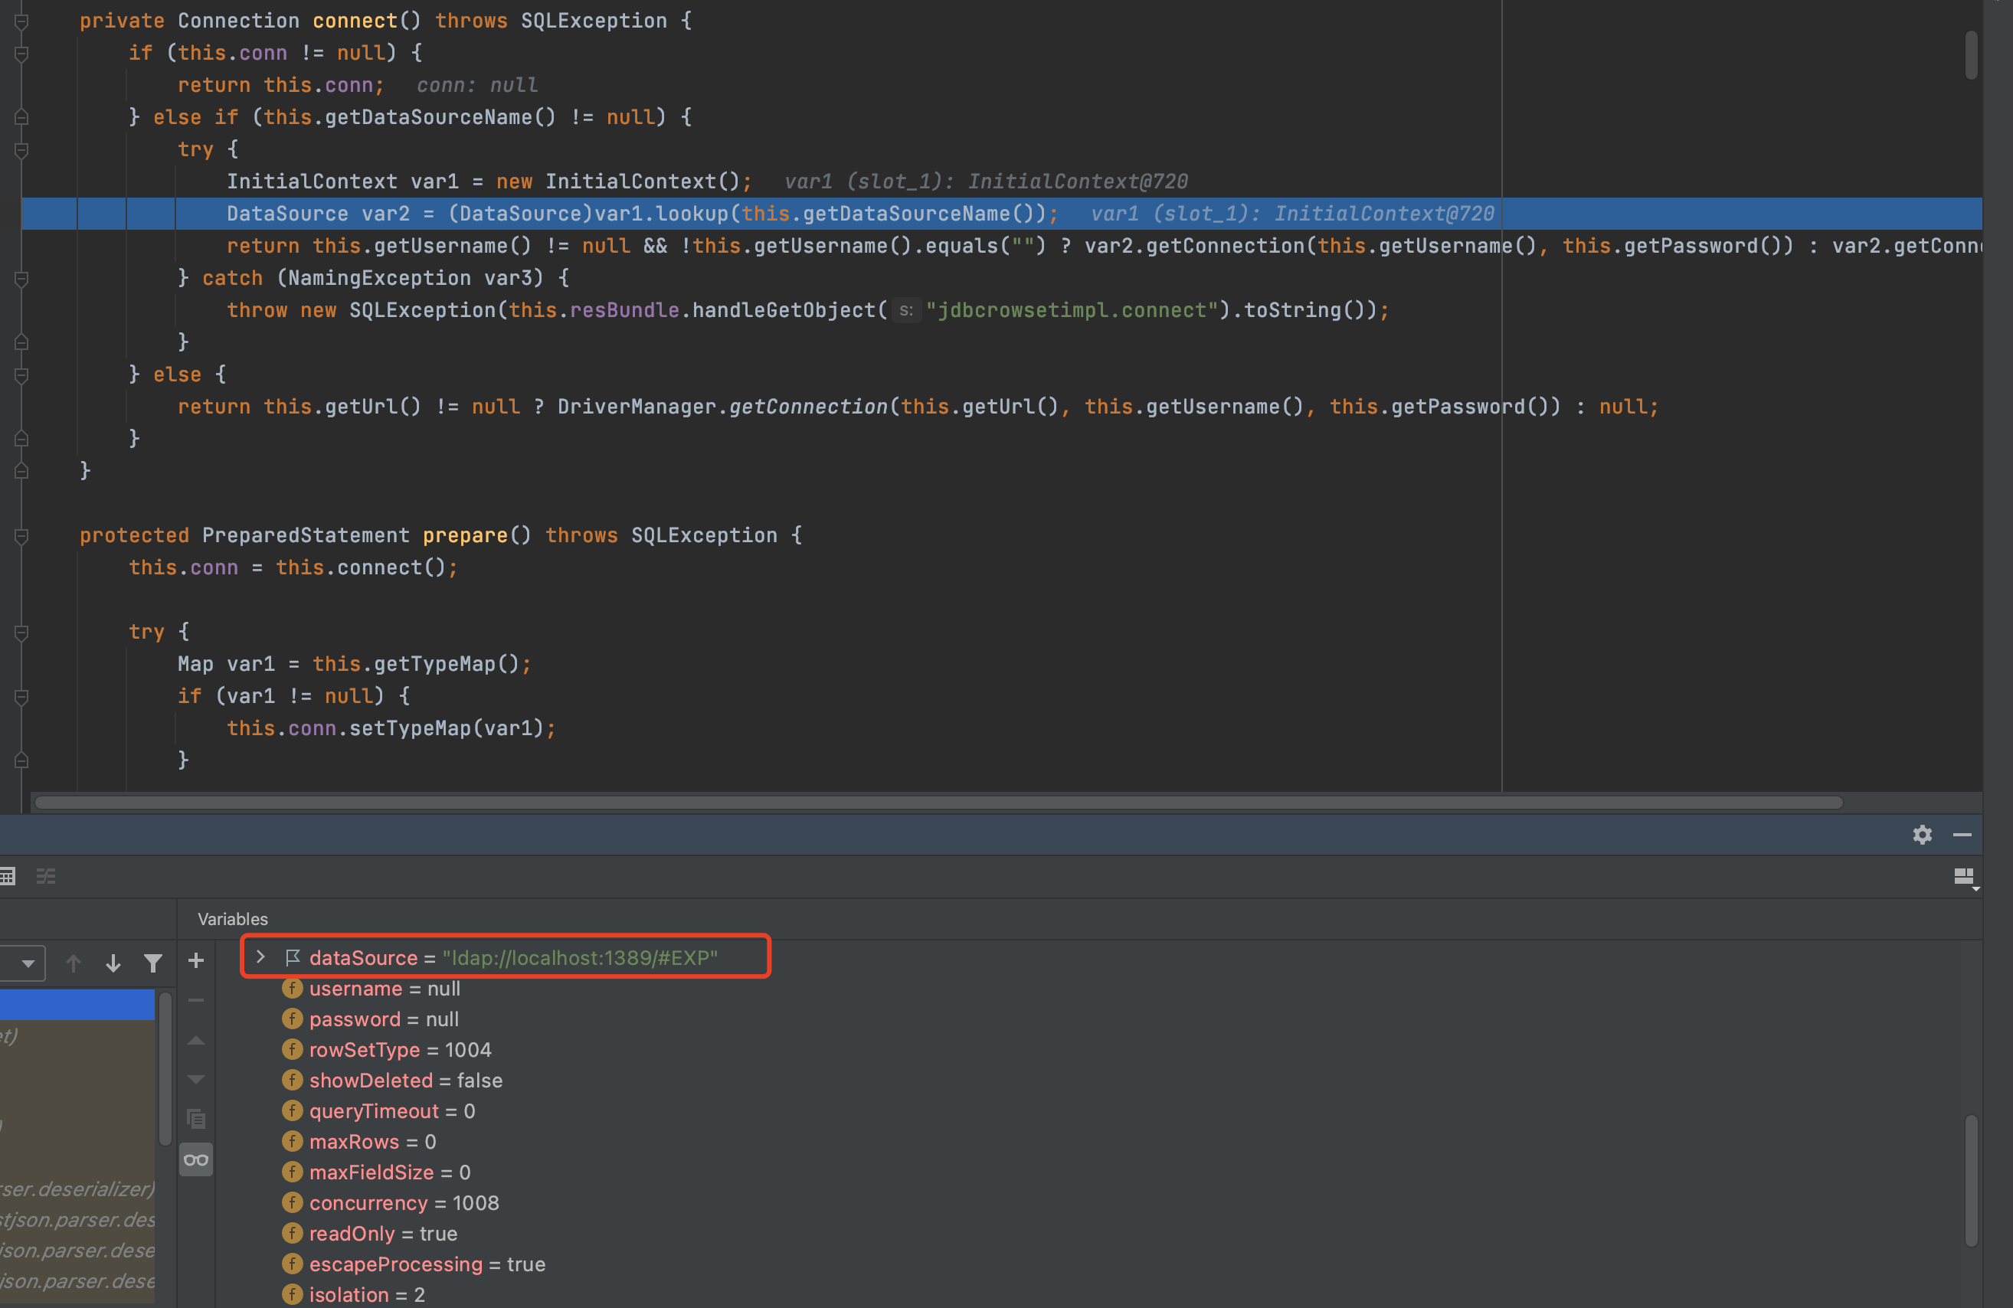Image resolution: width=2013 pixels, height=1308 pixels.
Task: Select the concurrency = 1008 variable
Action: tap(391, 1202)
